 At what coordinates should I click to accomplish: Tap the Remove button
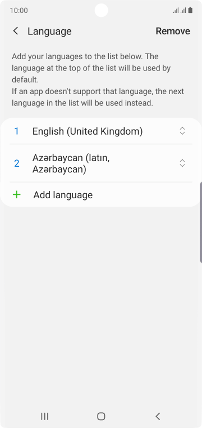(173, 31)
